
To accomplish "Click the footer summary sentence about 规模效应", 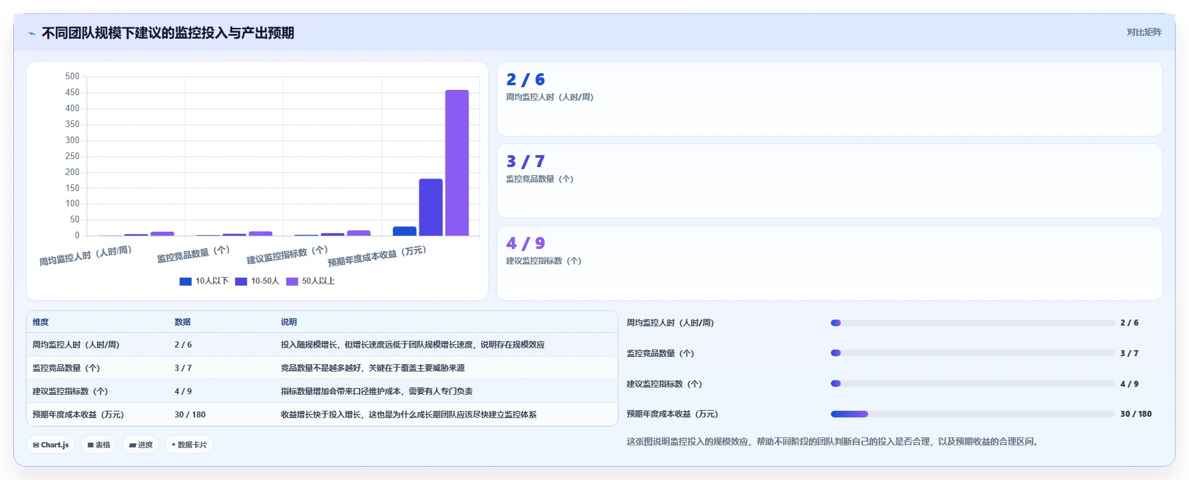I will 833,441.
